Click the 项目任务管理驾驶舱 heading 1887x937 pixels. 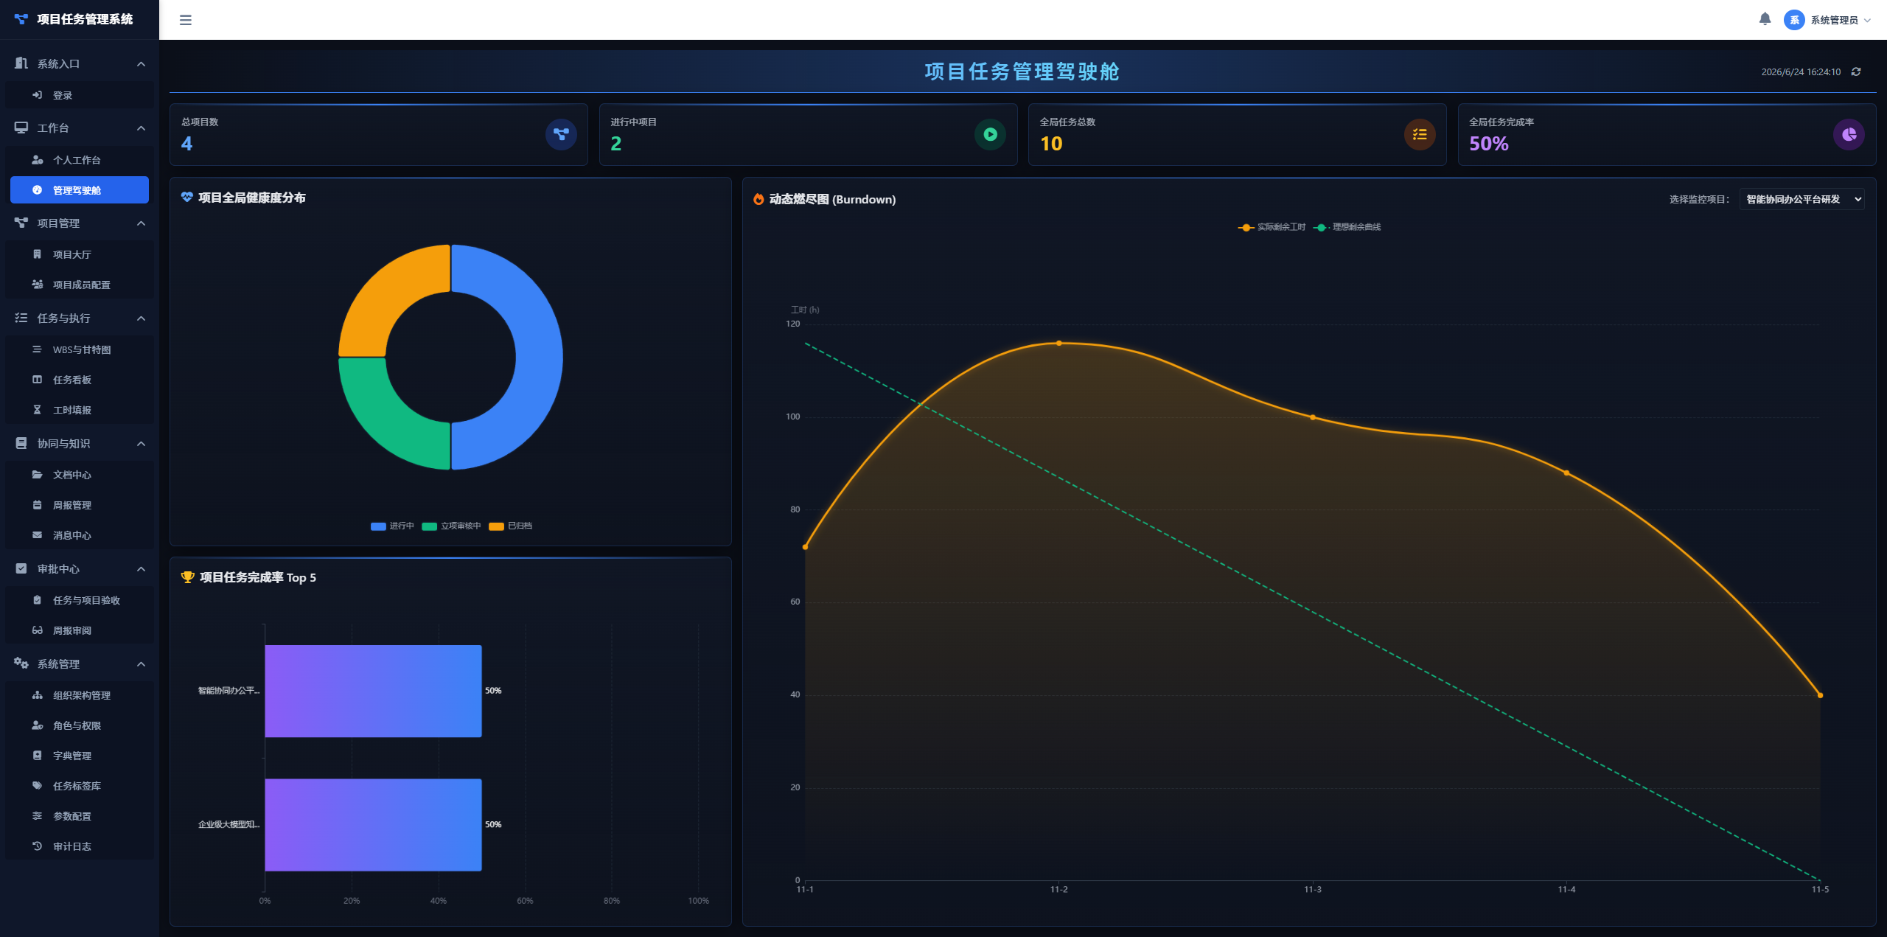pos(1022,72)
